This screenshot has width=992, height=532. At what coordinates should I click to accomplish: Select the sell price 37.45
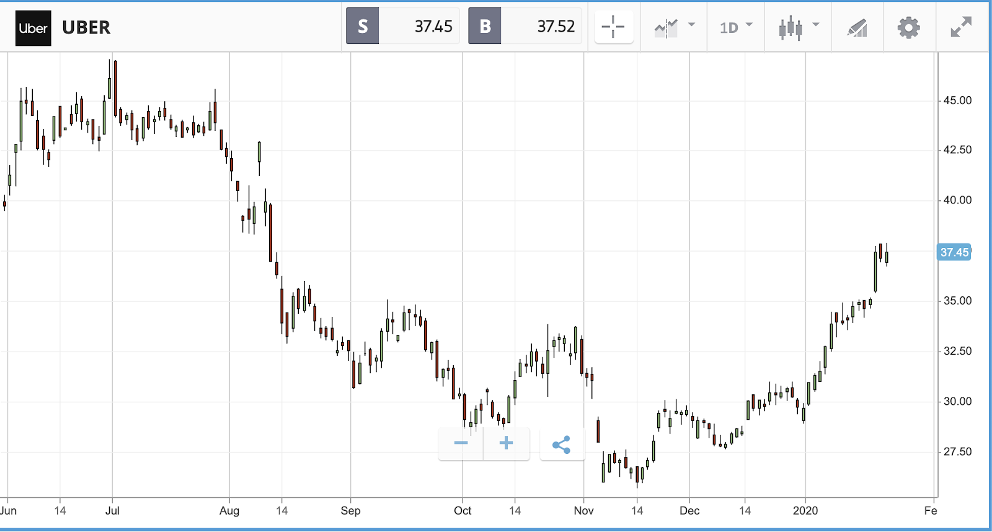pyautogui.click(x=433, y=26)
